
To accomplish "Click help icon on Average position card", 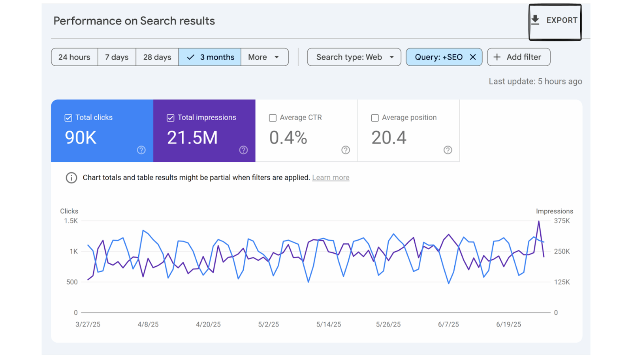I will tap(448, 150).
